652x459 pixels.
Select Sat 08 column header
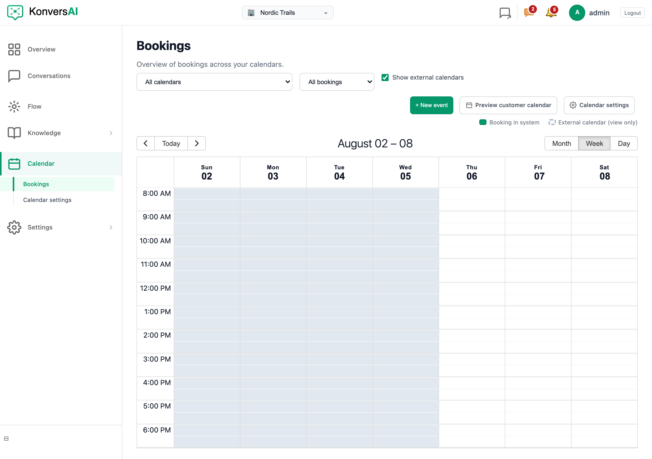click(604, 172)
